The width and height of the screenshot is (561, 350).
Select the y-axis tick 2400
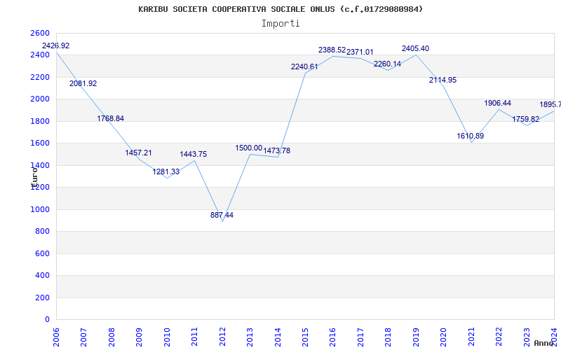pos(41,55)
